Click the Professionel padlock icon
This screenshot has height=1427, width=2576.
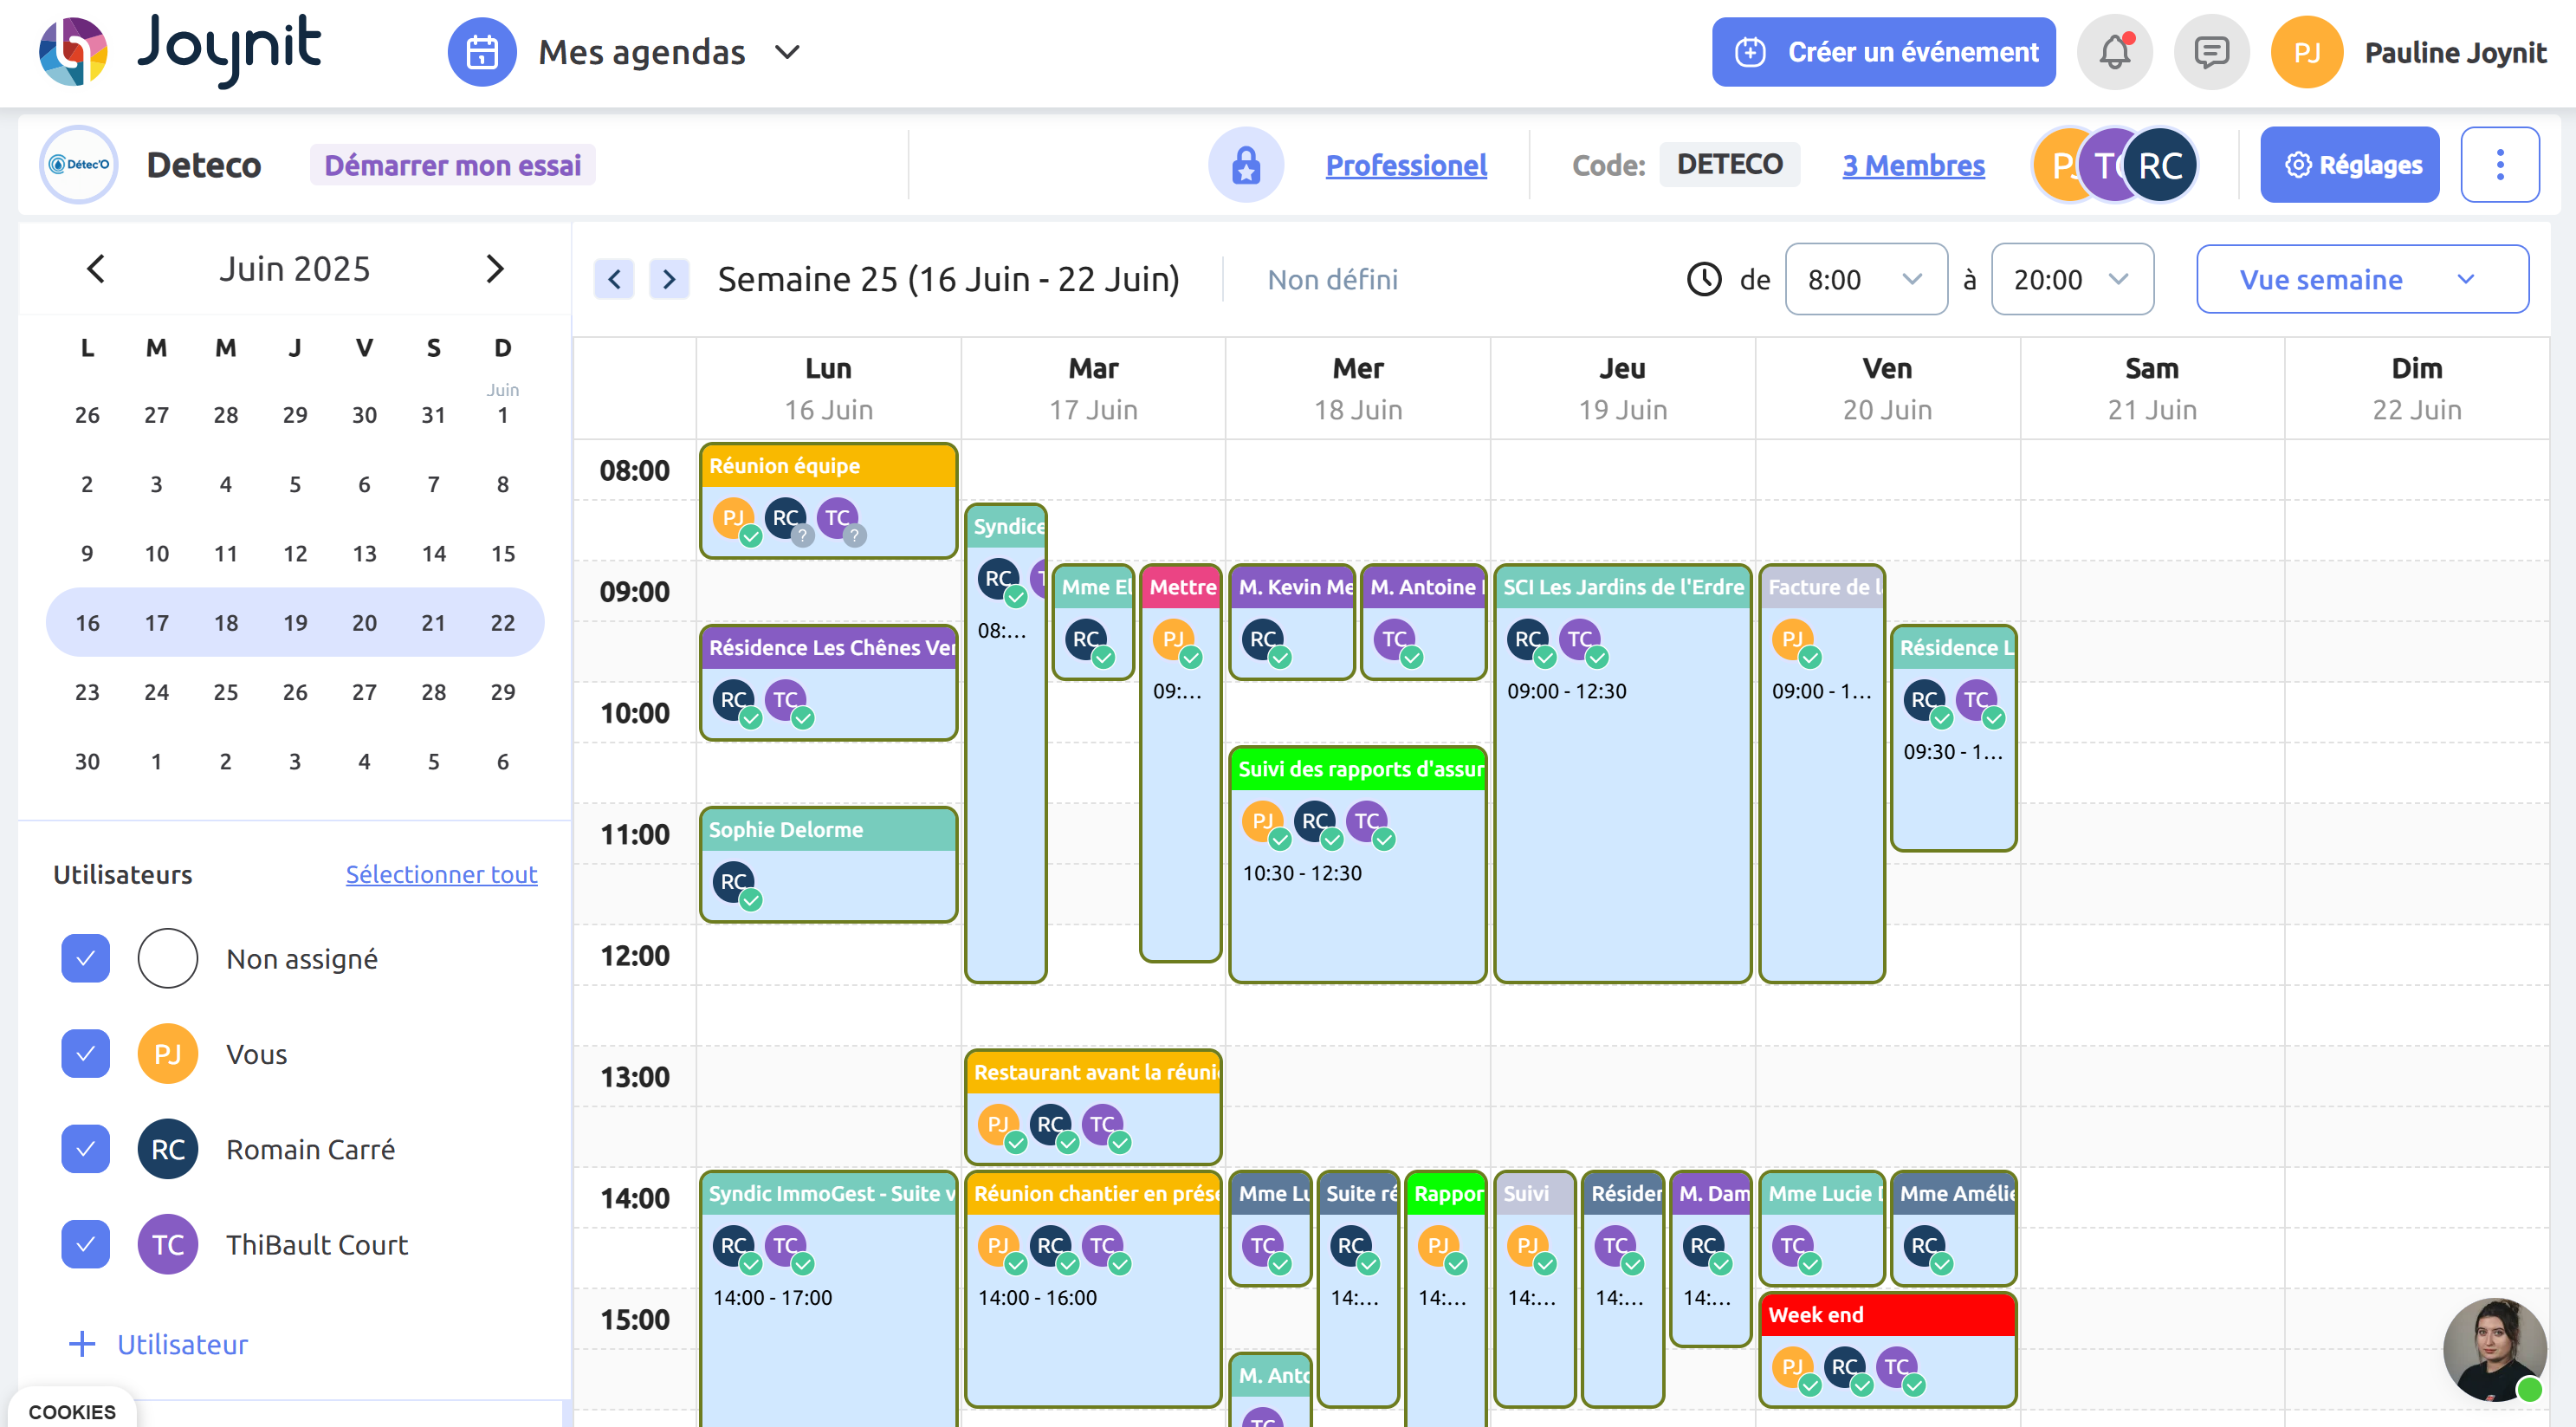click(x=1245, y=165)
